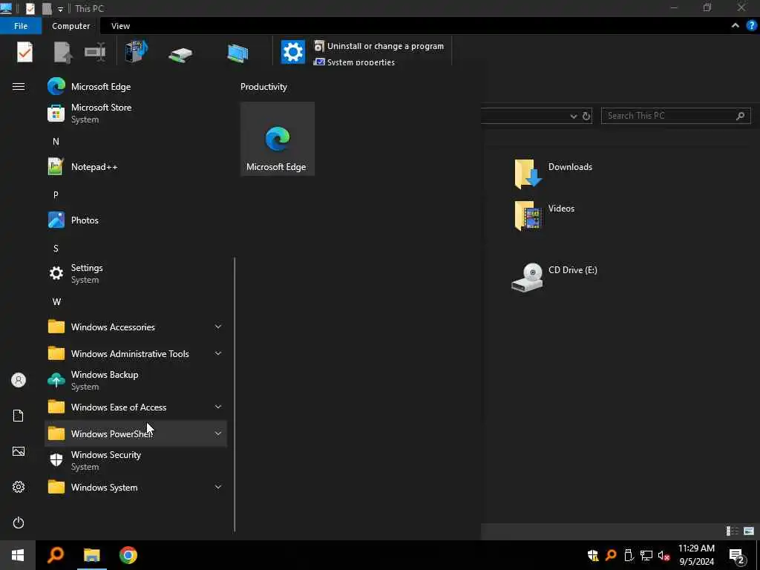
Task: Expand the Windows Accessories folder chevron
Action: [x=218, y=327]
